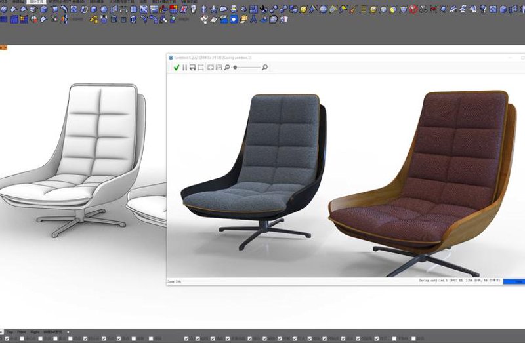525x343 pixels.
Task: Toggle the last checkbox in bottom status bar
Action: pyautogui.click(x=413, y=339)
